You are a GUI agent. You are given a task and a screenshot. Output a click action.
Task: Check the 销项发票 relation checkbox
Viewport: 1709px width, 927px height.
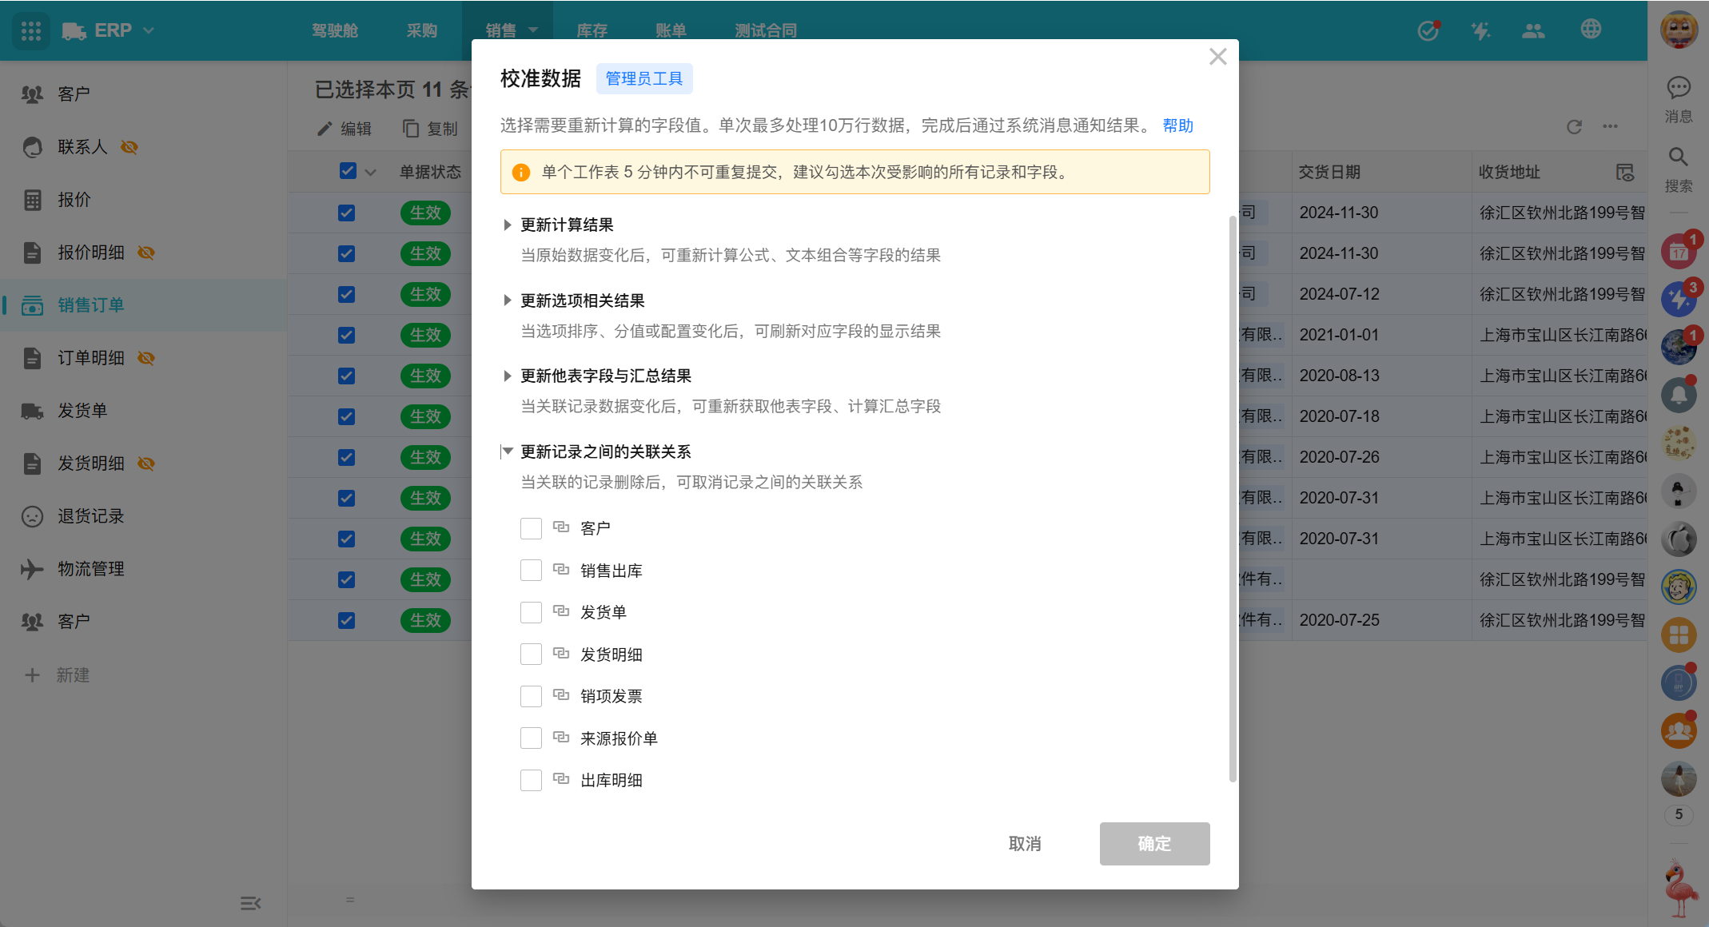[x=531, y=696]
